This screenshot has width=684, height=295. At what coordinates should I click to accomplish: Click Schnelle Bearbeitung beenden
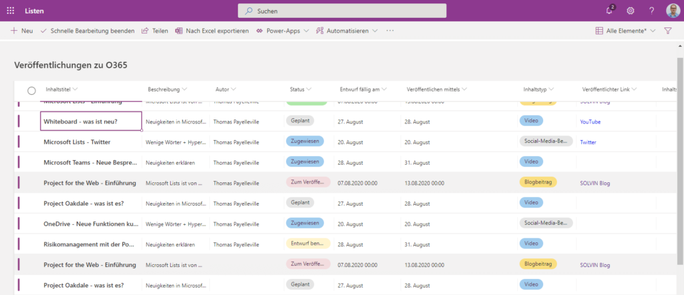coord(88,31)
